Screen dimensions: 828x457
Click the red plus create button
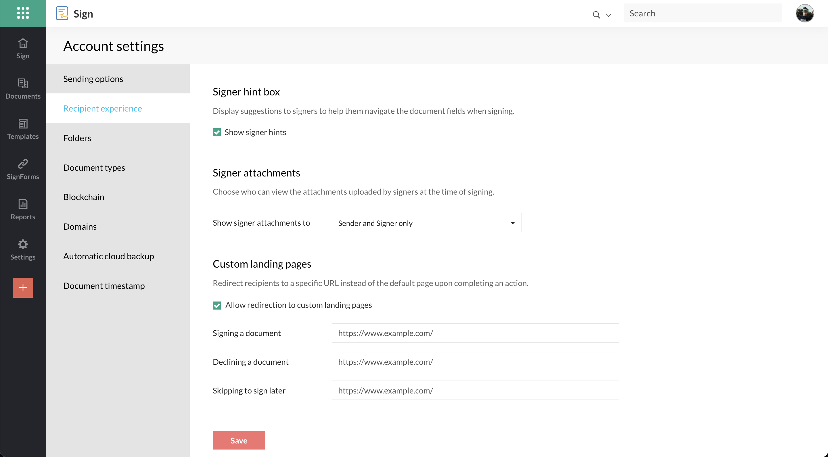pyautogui.click(x=23, y=287)
